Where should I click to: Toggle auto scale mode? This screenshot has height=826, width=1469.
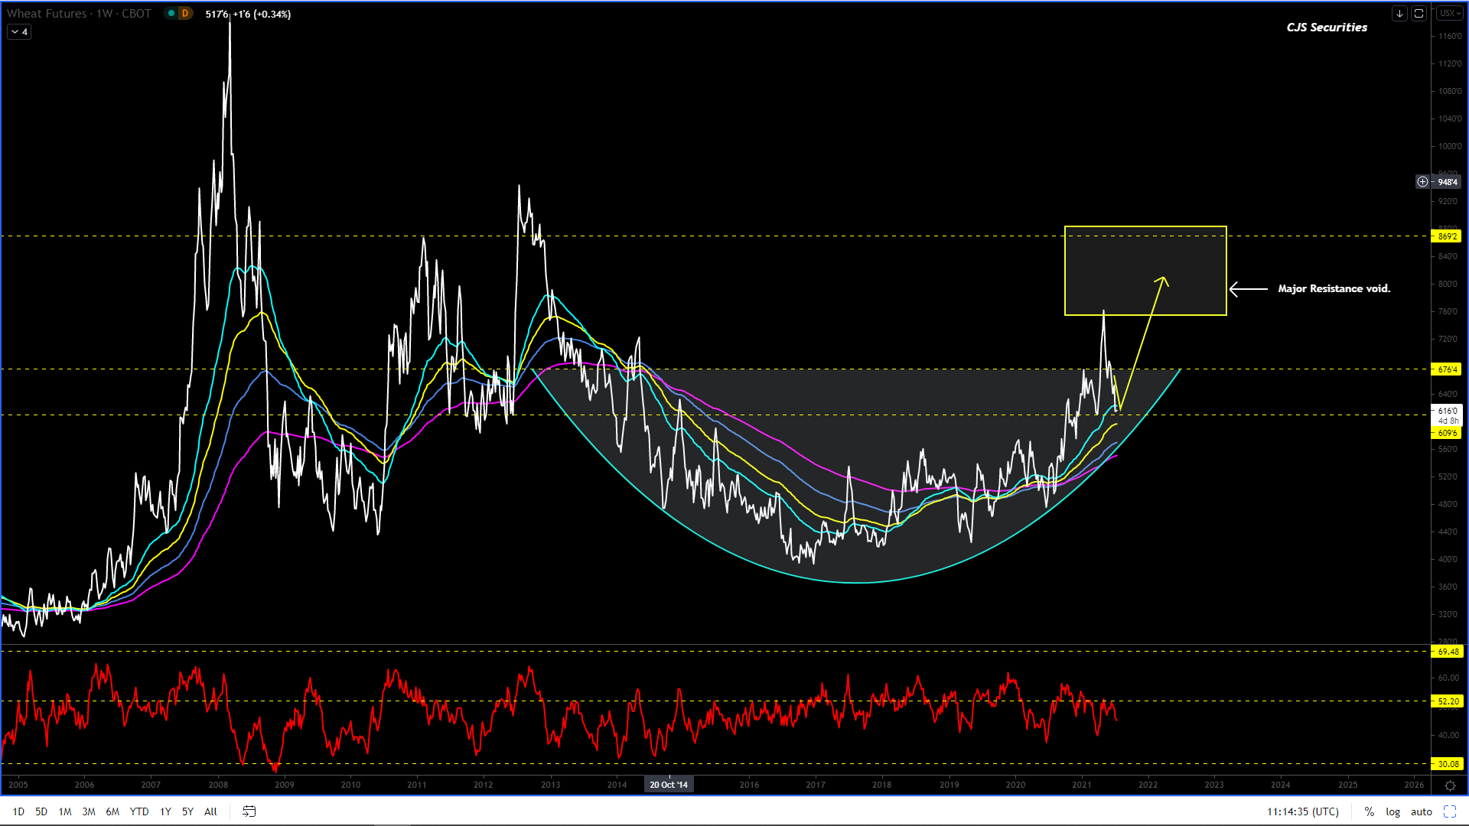1421,811
